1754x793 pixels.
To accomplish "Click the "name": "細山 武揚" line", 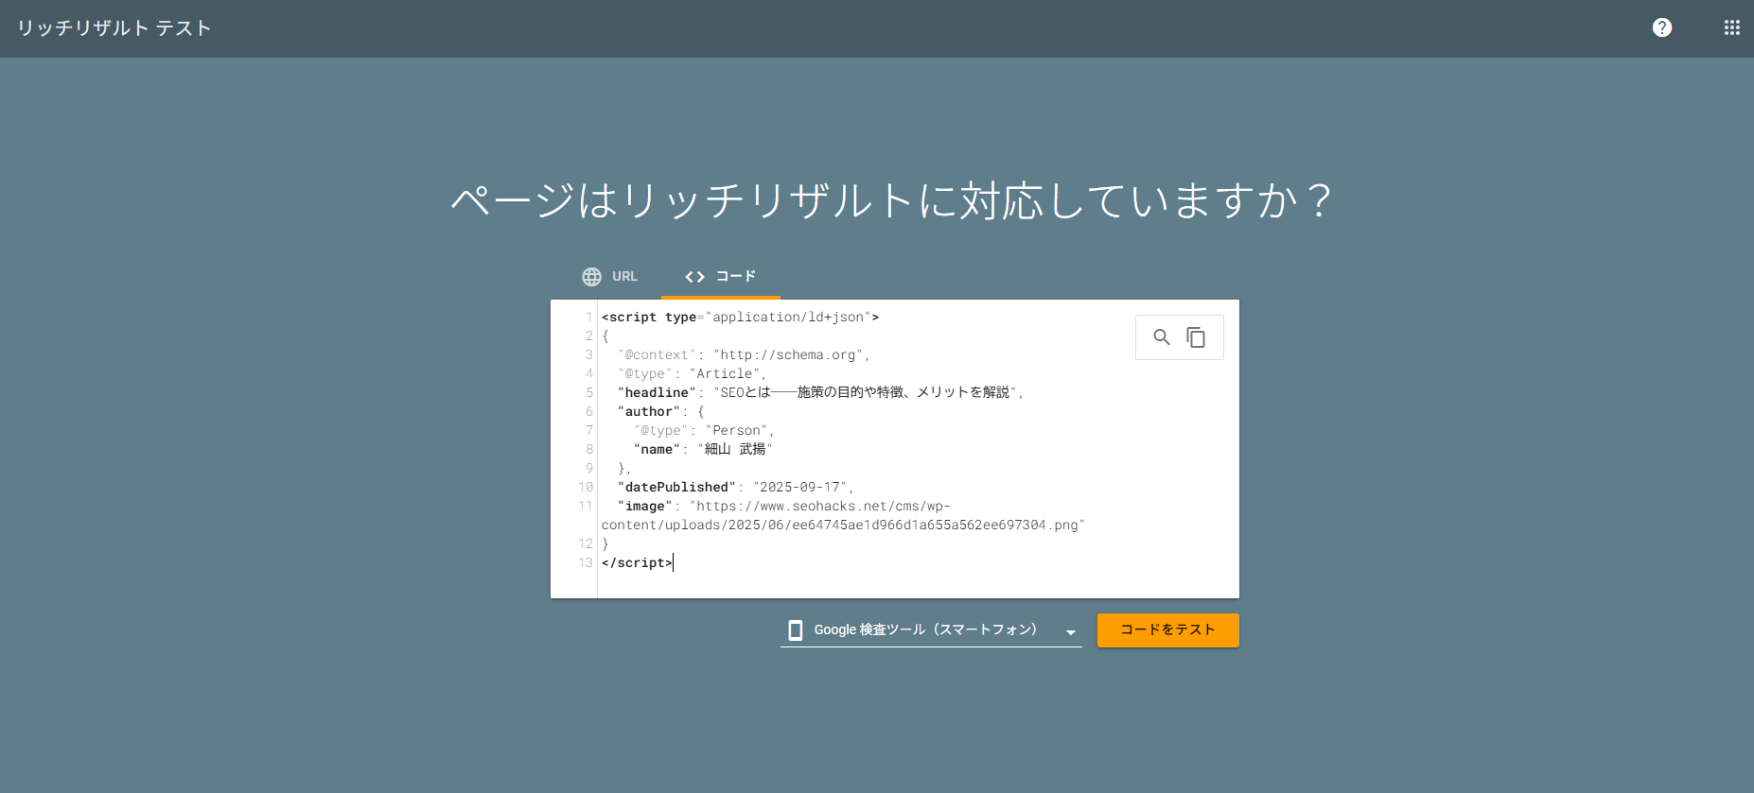I will point(703,449).
